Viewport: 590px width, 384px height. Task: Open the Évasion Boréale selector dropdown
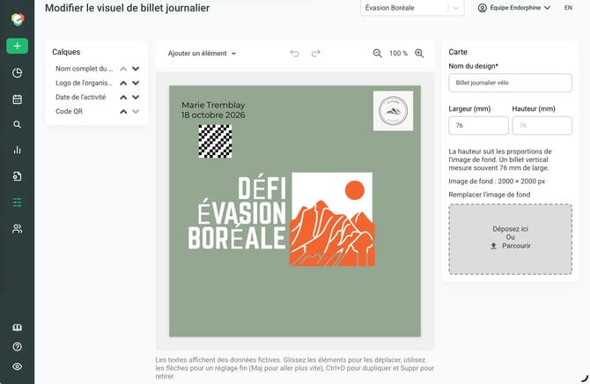[412, 8]
